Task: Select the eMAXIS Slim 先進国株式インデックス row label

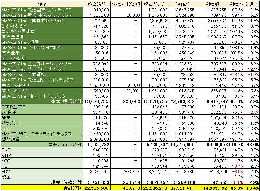Action: [x=42, y=10]
